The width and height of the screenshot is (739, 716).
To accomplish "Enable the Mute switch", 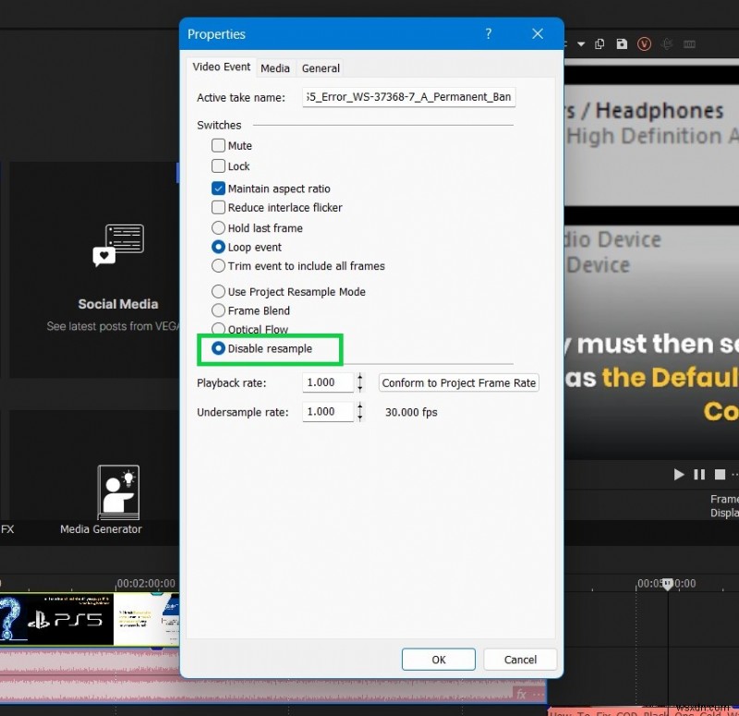I will tap(218, 146).
